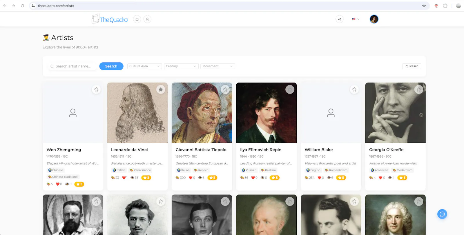Click "Visionary Romantic poet and artist" description

(x=330, y=163)
